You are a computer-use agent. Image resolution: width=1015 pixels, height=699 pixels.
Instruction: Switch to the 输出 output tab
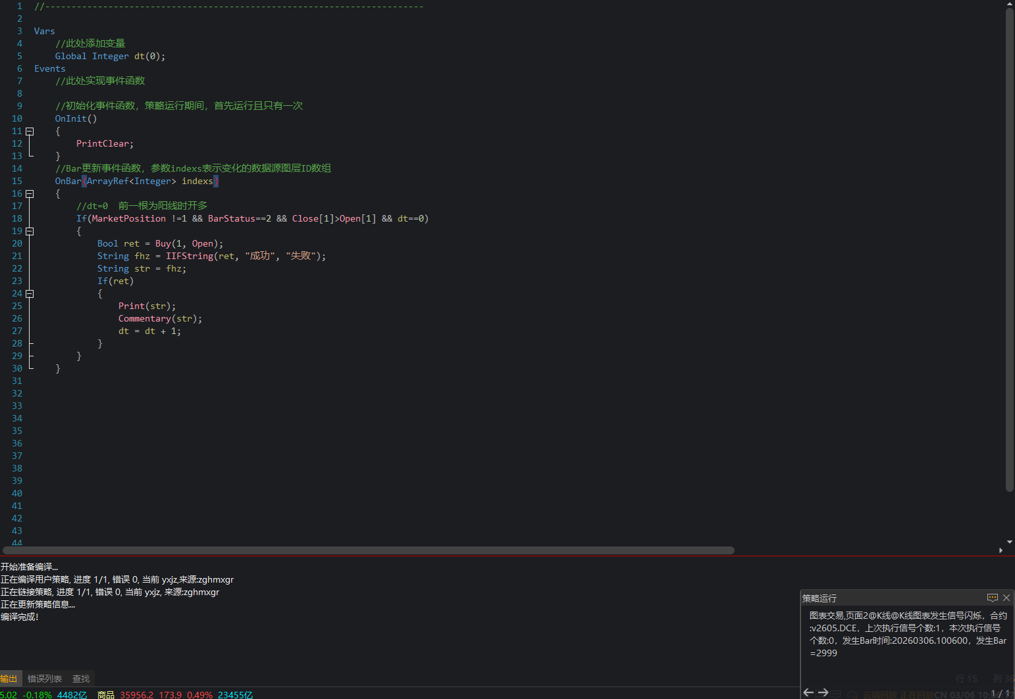pyautogui.click(x=9, y=679)
